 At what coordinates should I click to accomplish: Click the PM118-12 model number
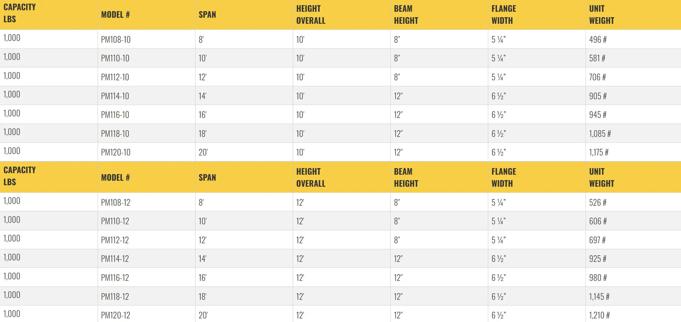[115, 297]
